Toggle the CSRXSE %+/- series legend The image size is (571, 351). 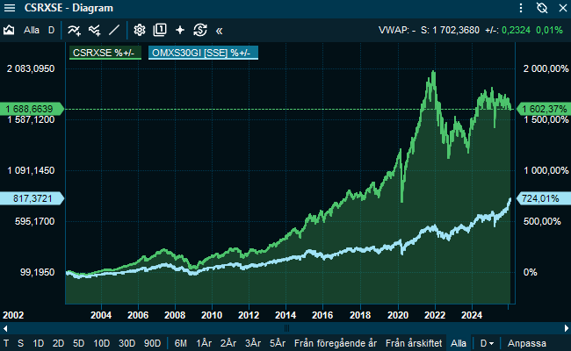(x=105, y=53)
